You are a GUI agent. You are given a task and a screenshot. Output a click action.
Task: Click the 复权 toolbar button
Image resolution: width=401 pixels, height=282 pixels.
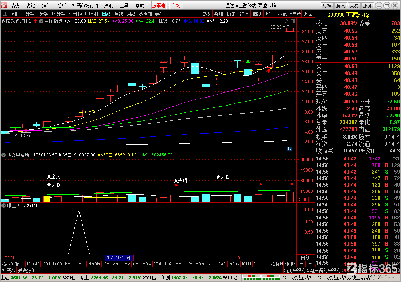(x=206, y=14)
